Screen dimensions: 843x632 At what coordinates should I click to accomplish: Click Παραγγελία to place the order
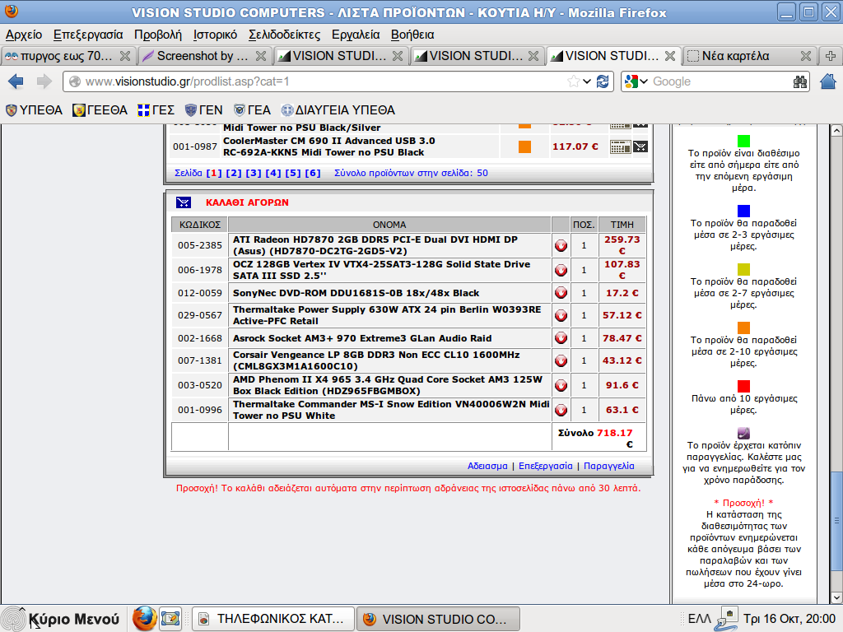(x=608, y=466)
